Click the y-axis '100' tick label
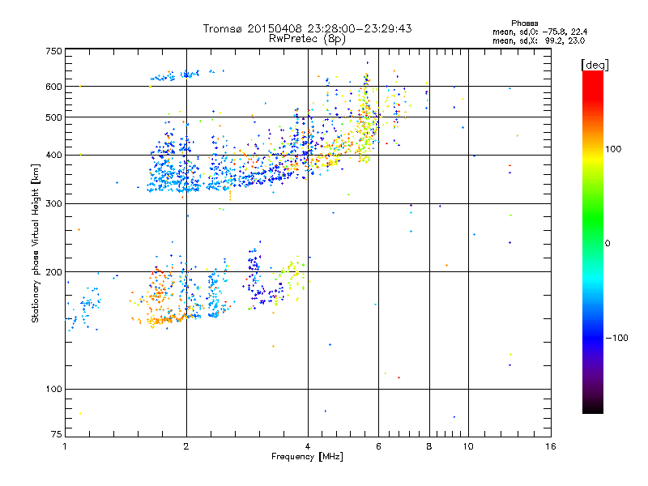Image resolution: width=648 pixels, height=486 pixels. click(53, 389)
